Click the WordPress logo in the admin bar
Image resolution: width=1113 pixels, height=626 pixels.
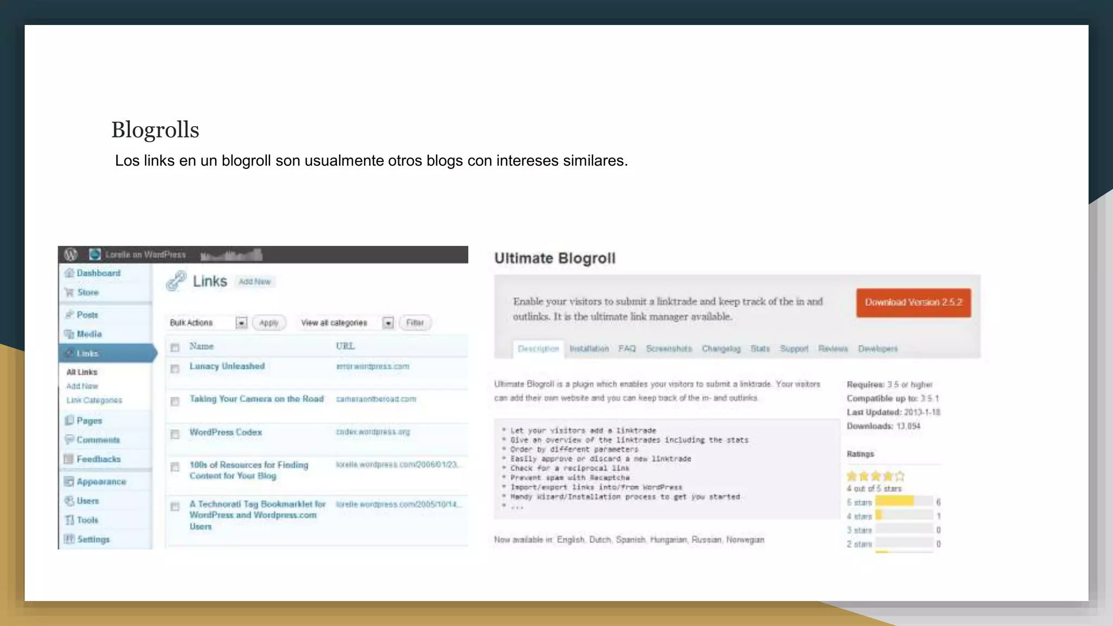pyautogui.click(x=71, y=254)
